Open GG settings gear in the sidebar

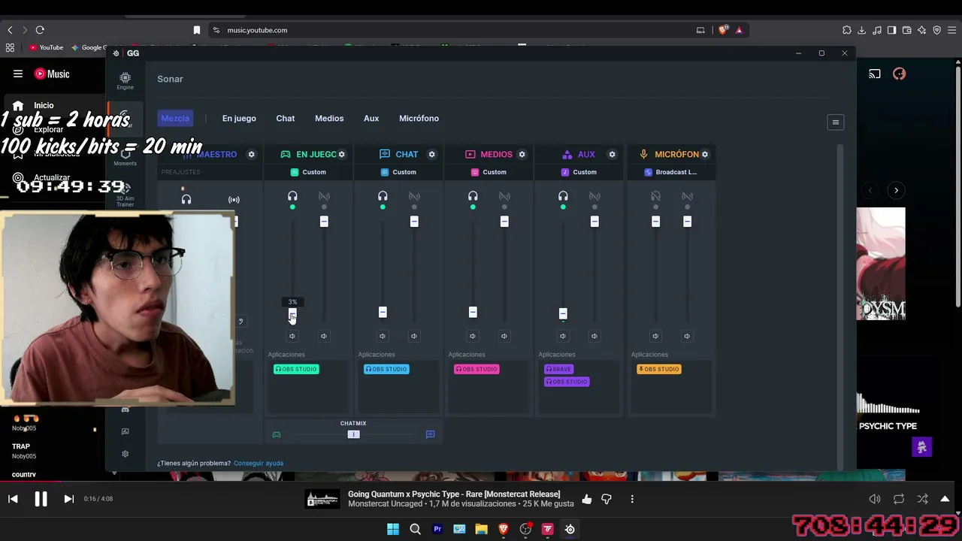click(x=125, y=454)
